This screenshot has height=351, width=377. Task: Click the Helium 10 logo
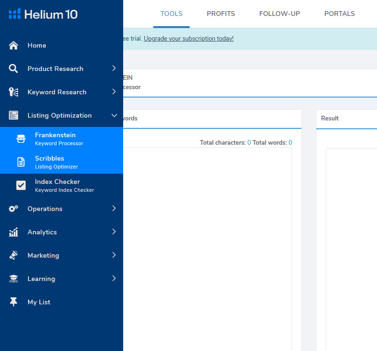(x=43, y=14)
